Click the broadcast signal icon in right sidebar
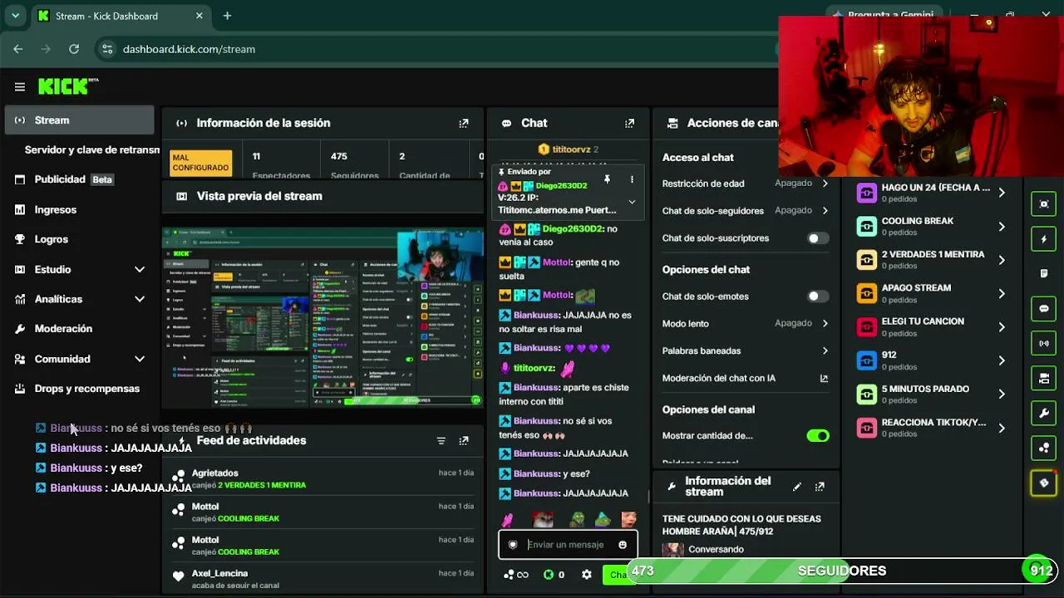 tap(1044, 343)
